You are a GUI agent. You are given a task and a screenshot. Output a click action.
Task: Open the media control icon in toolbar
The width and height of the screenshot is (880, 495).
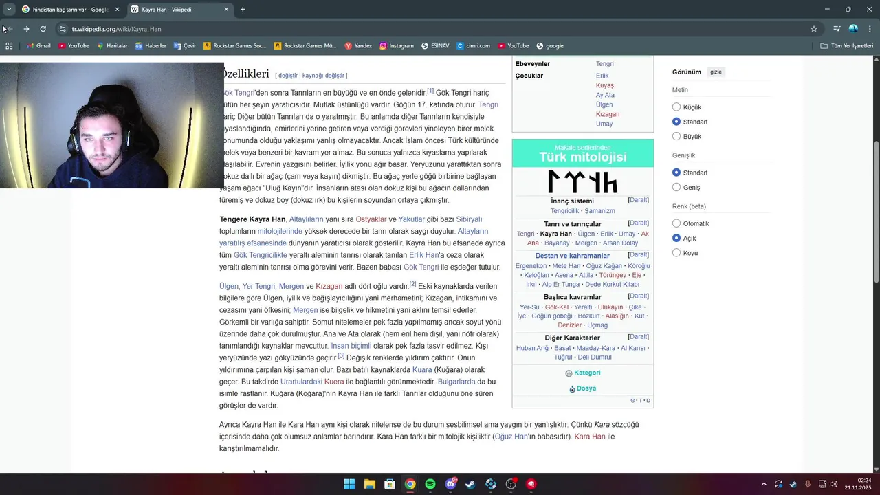point(837,29)
